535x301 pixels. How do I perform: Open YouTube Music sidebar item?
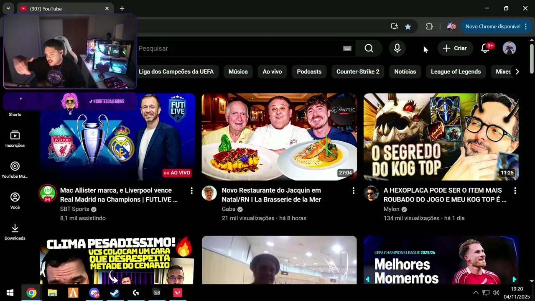[15, 170]
